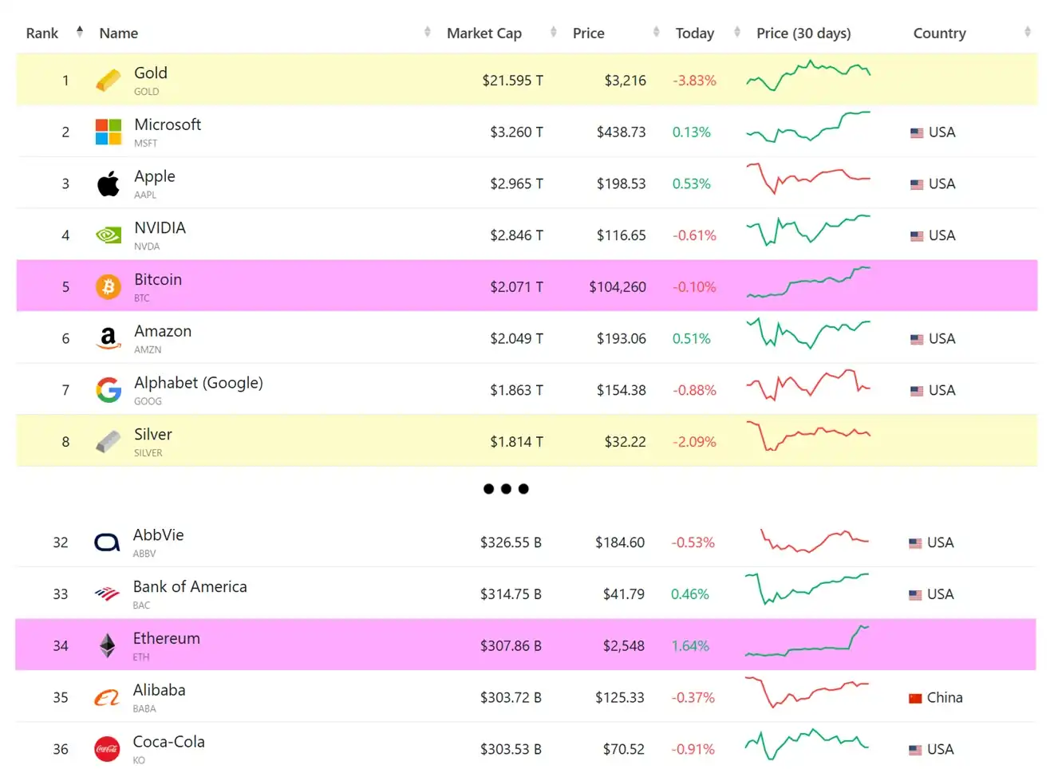Open Apple 30-day price chart
Screen dimensions: 1054x769
coord(808,179)
